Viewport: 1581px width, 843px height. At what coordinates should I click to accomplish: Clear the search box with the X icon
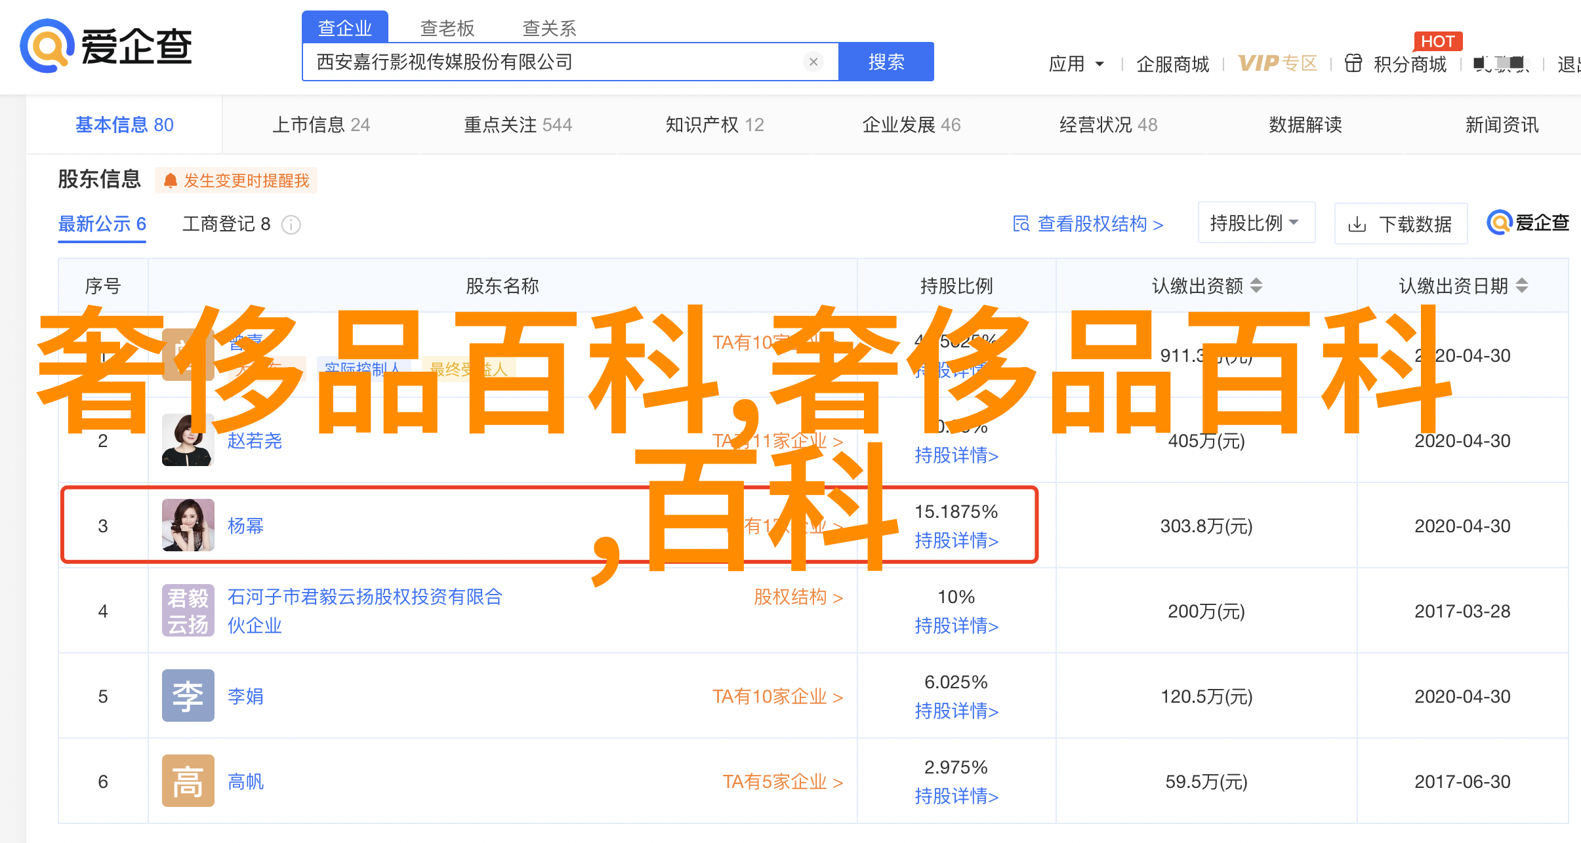coord(813,62)
